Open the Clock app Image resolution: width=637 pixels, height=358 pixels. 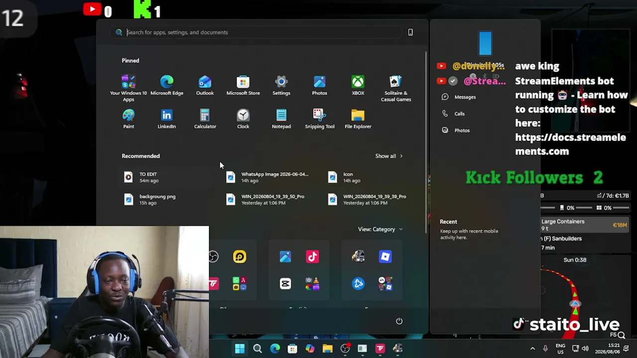(243, 119)
